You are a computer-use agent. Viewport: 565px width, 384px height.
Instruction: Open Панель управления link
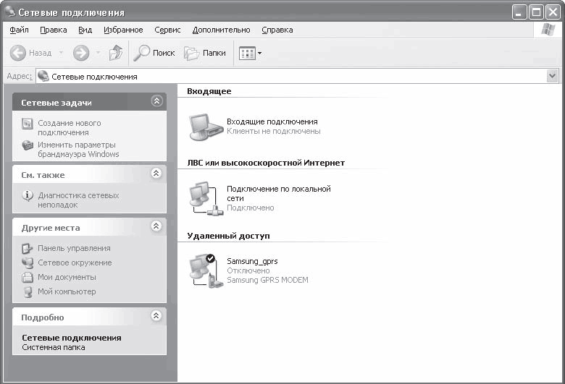click(x=74, y=248)
